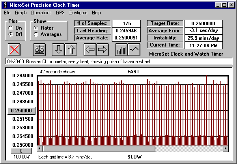Open the Help menu
This screenshot has height=164, width=237.
pos(96,13)
